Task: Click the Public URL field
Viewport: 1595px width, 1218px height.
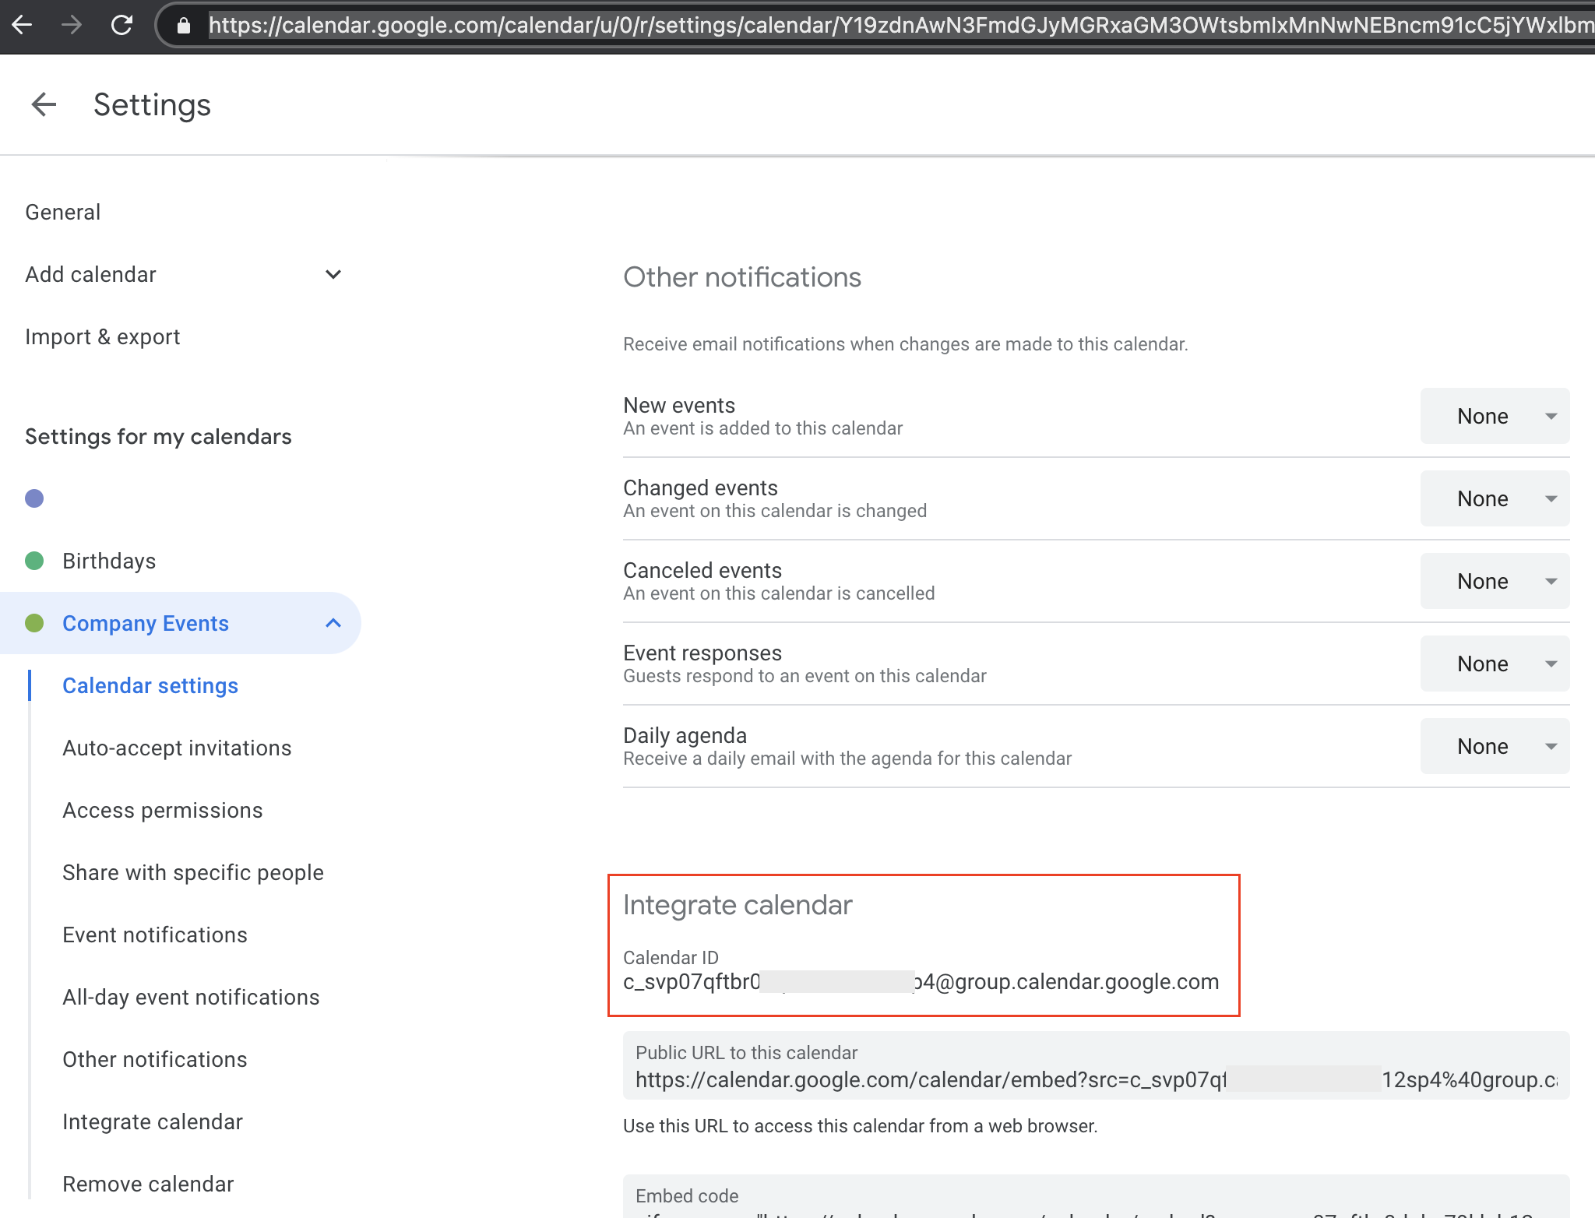Action: click(1095, 1079)
